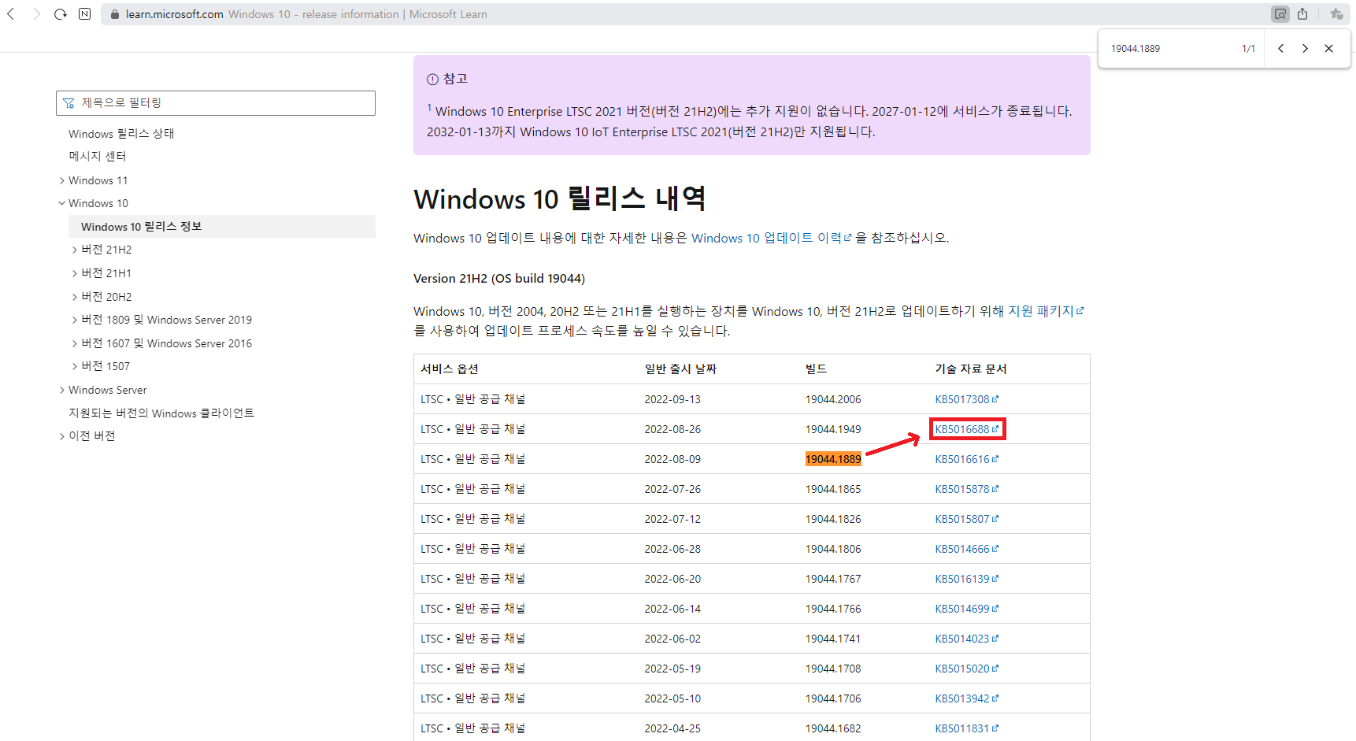Open the KB5016688 article link
This screenshot has height=741, width=1356.
966,429
